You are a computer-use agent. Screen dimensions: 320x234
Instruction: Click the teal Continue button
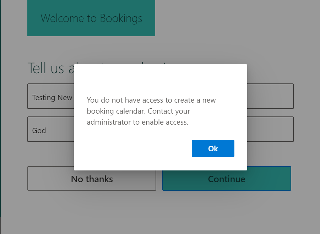tap(227, 179)
